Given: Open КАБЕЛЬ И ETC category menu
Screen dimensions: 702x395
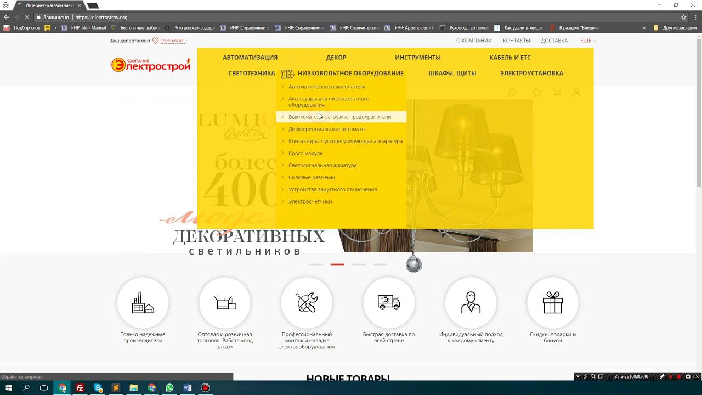Looking at the screenshot, I should point(510,57).
